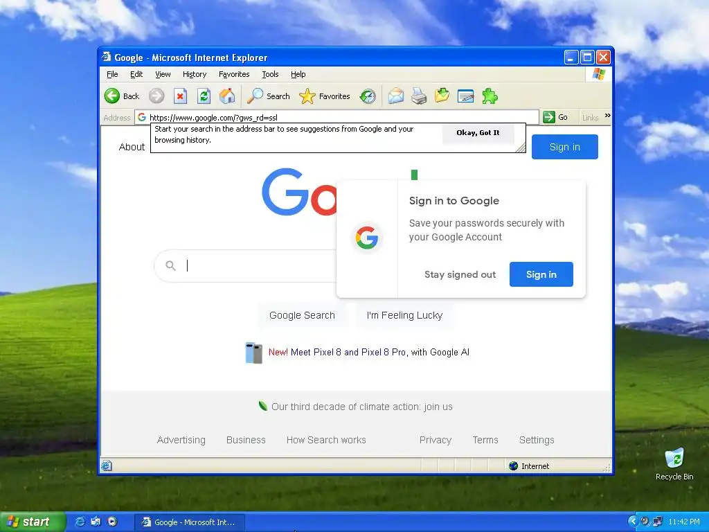The image size is (709, 532).
Task: Click the top-right Sign in button
Action: click(x=565, y=147)
